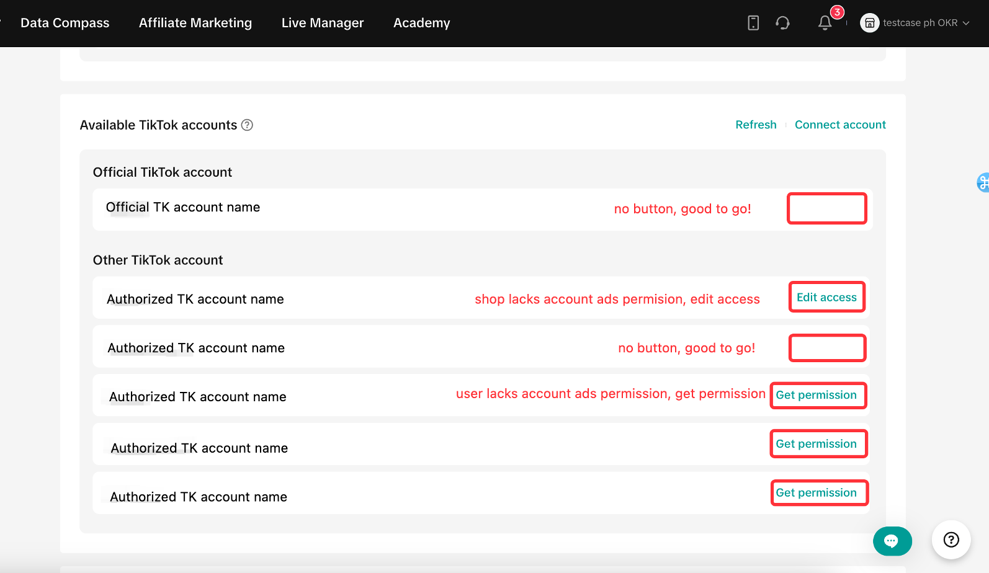Click the shop avatar icon in header

pos(869,23)
